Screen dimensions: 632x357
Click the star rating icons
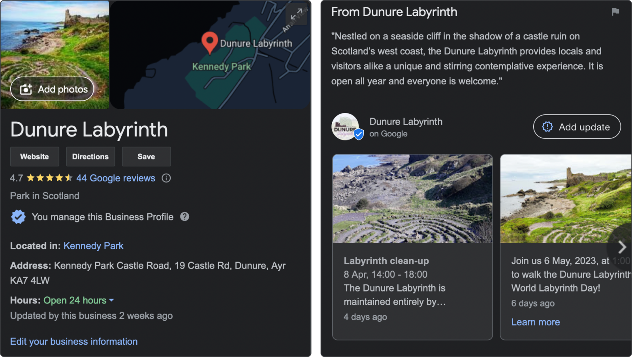[x=49, y=178]
